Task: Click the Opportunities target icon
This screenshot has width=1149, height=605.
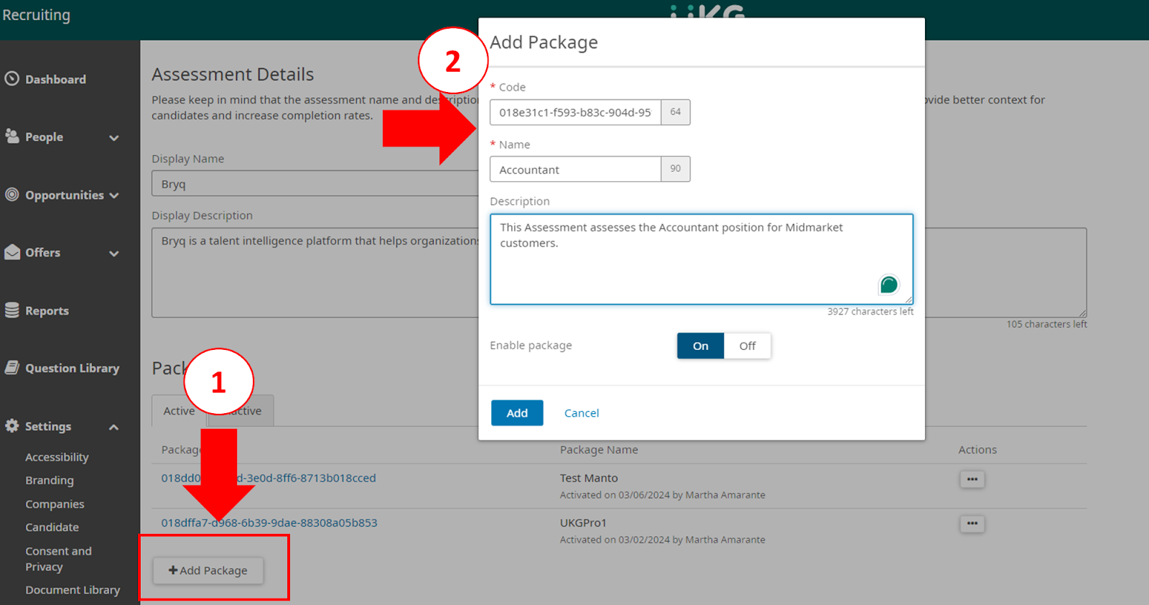Action: pos(11,194)
